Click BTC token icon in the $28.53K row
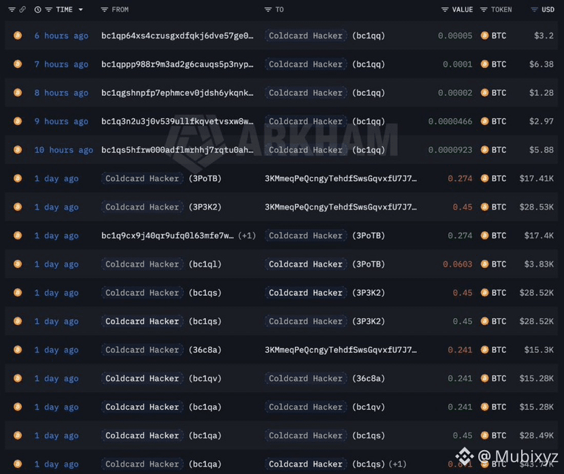 click(484, 207)
